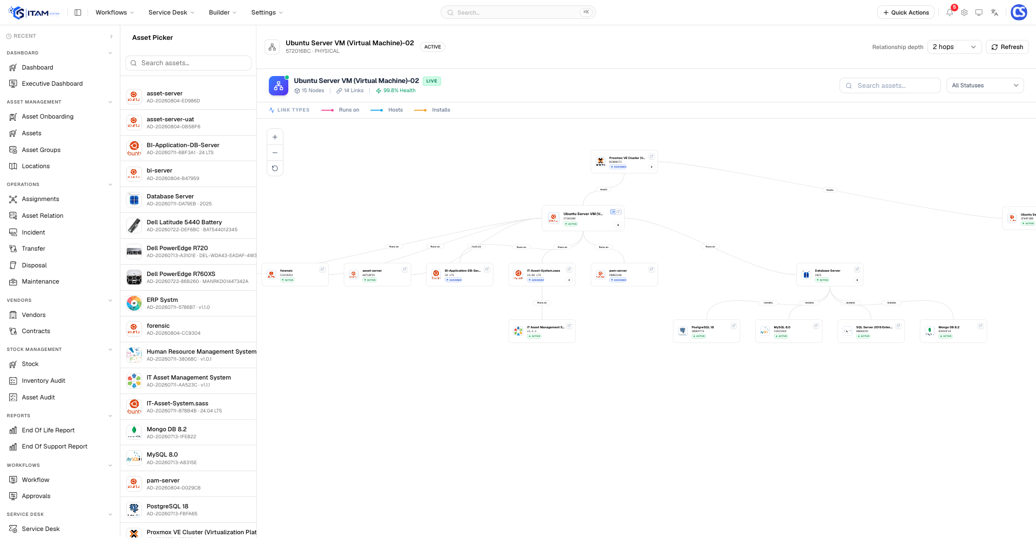Refresh the relationship graph
1036x538 pixels.
(x=1007, y=47)
